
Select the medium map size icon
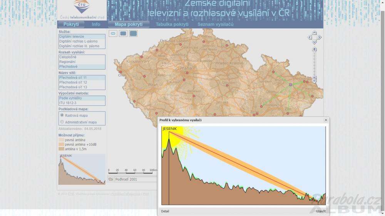(x=123, y=33)
